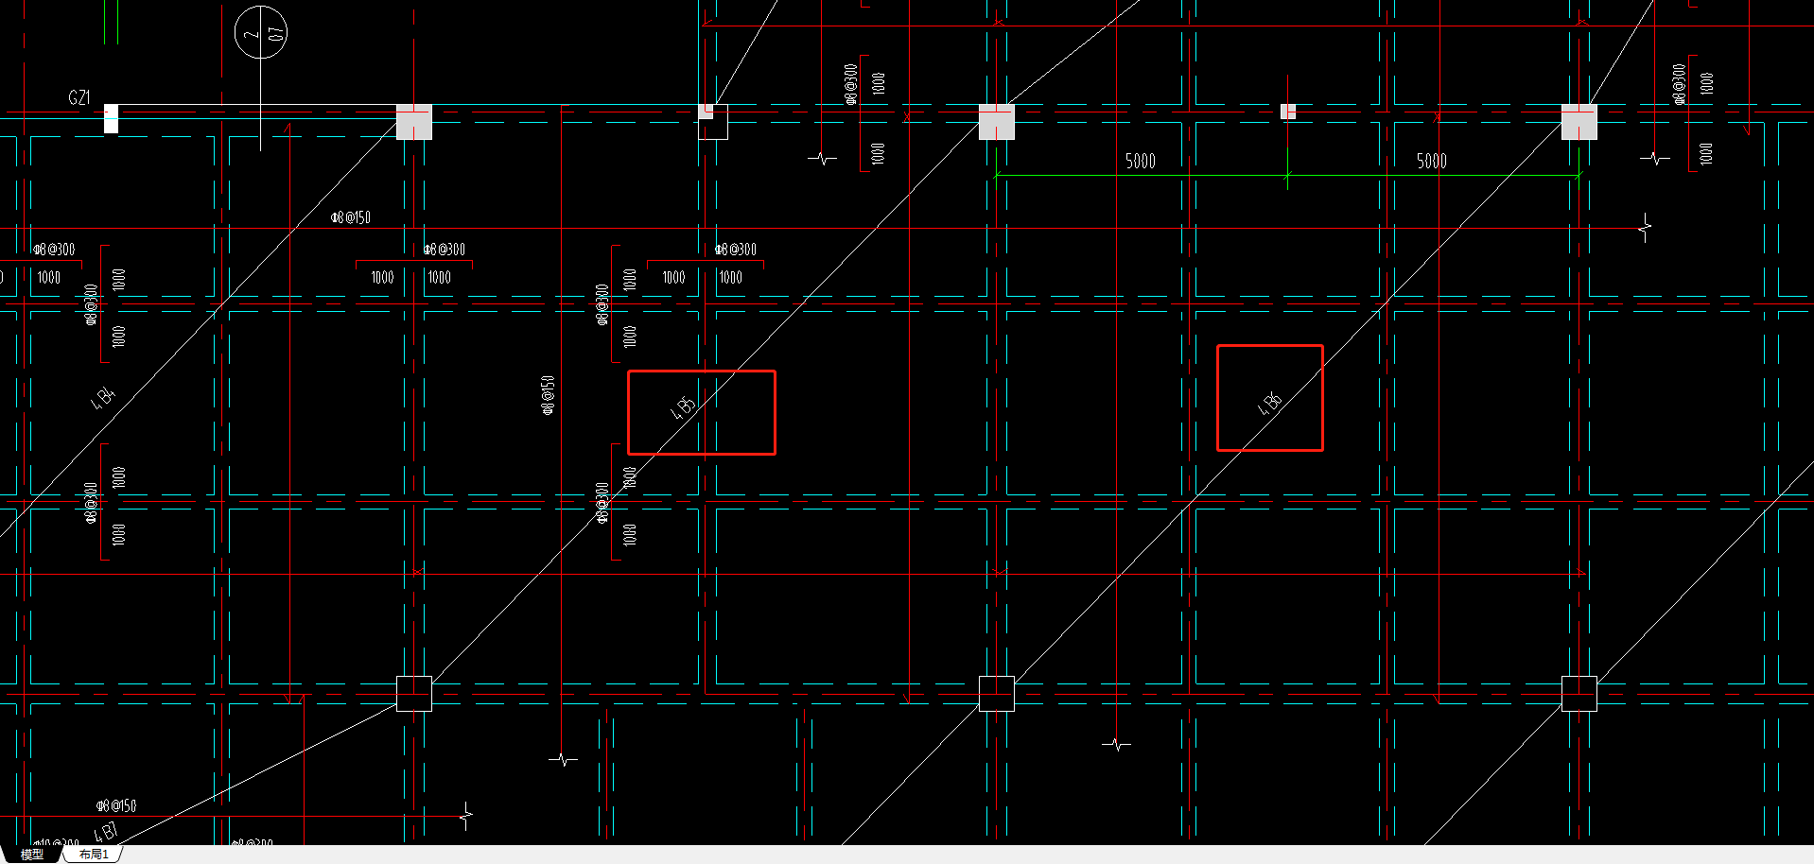
Task: Pick the Φ8@150 text next to LB7
Action: tap(116, 805)
